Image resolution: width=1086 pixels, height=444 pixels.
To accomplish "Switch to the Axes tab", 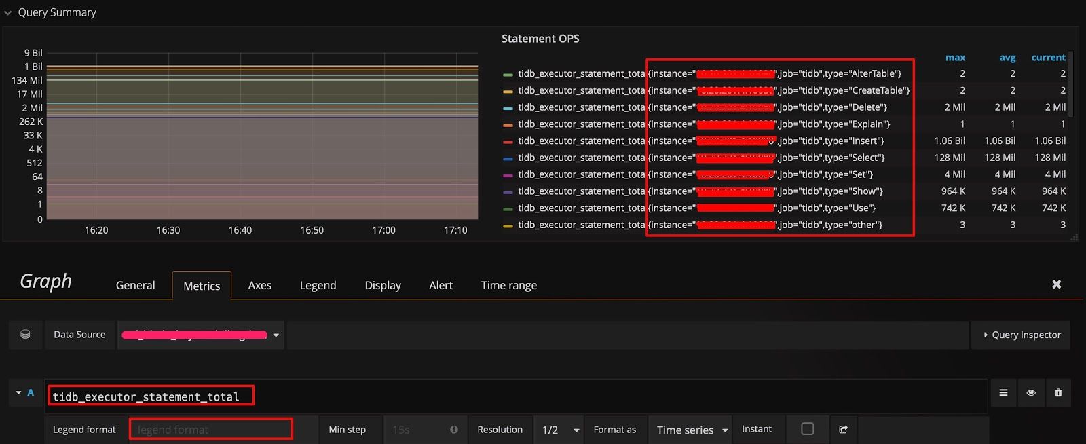I will pyautogui.click(x=259, y=285).
